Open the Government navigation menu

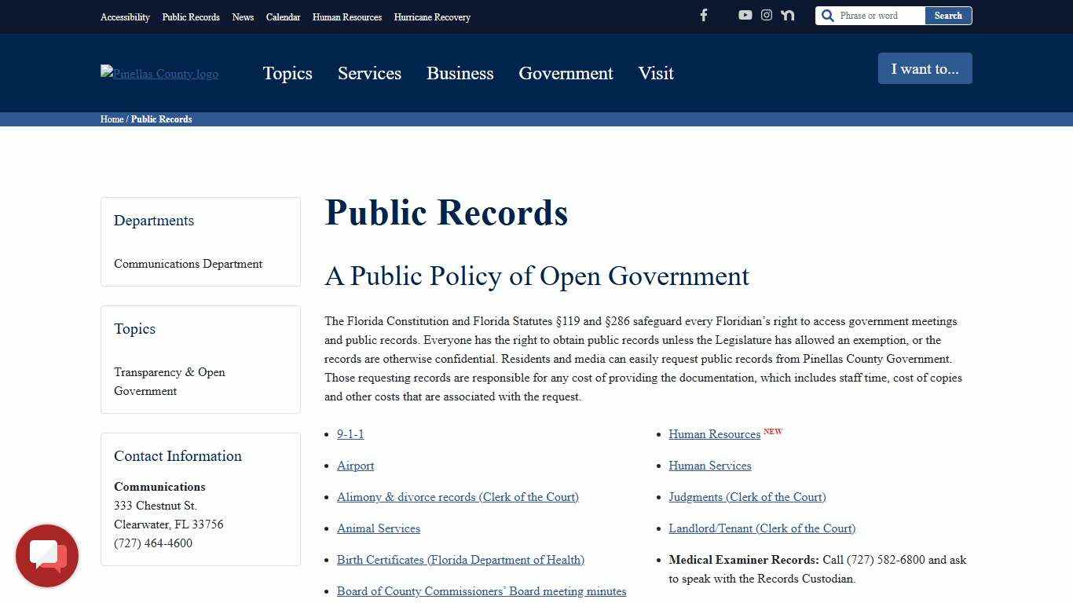(x=565, y=73)
